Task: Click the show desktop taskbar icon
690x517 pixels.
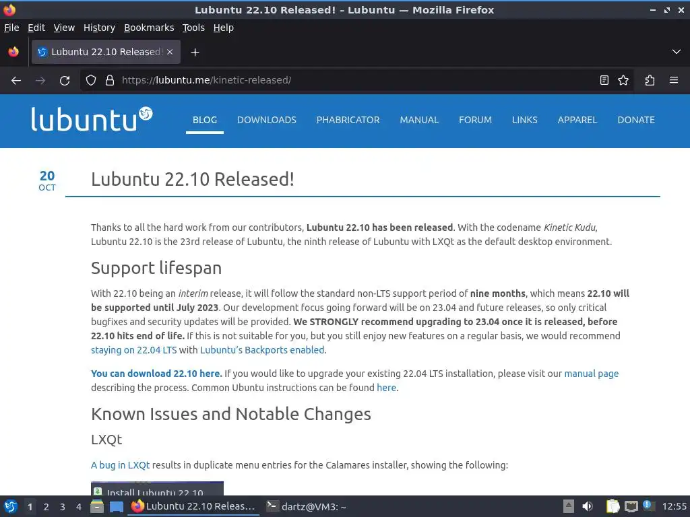Action: (116, 507)
